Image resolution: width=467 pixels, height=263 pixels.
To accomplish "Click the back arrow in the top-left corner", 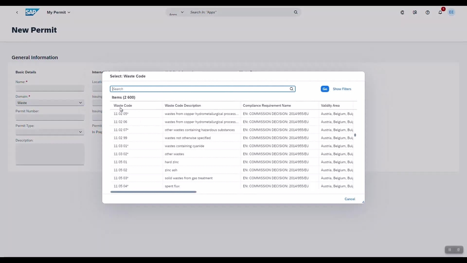I will coord(17,12).
